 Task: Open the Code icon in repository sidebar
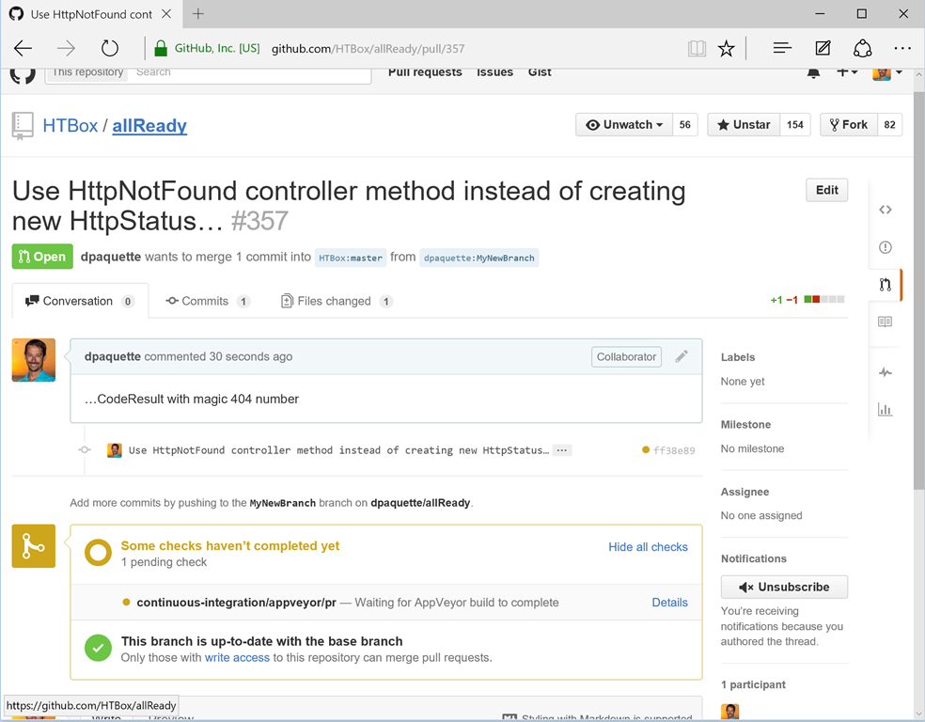click(x=885, y=210)
